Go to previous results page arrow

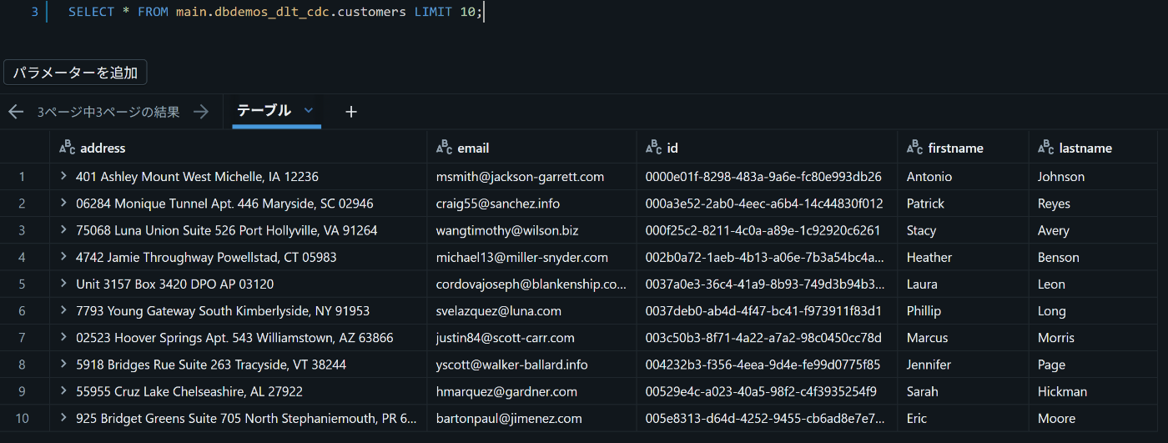pyautogui.click(x=16, y=112)
